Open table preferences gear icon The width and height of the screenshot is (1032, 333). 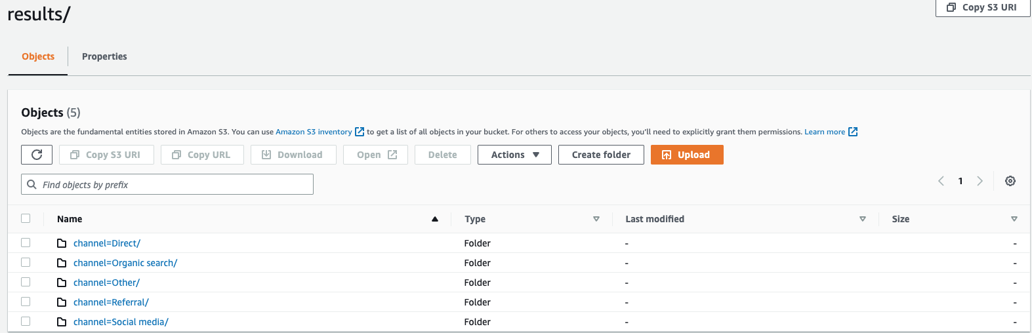(1010, 181)
